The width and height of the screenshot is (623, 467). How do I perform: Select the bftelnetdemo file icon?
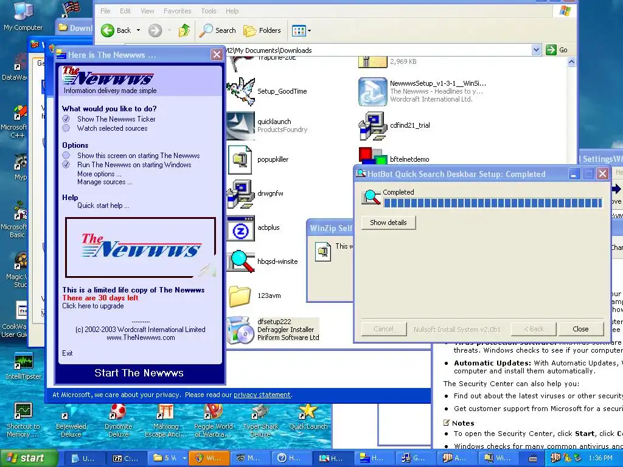tap(372, 156)
